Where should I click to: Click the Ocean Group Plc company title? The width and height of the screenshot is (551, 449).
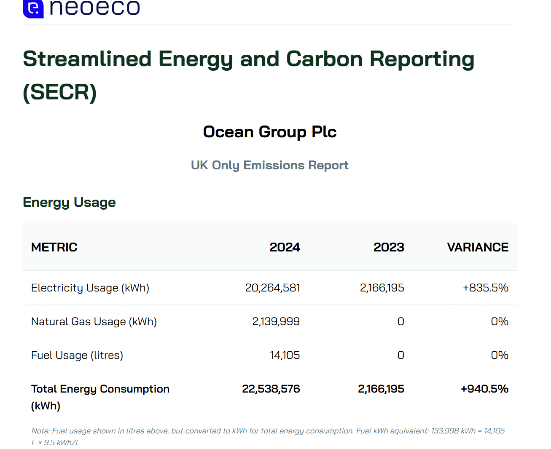click(270, 132)
